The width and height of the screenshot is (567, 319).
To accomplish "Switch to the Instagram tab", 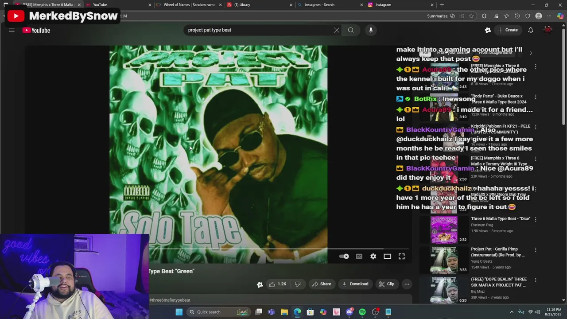I will [401, 4].
